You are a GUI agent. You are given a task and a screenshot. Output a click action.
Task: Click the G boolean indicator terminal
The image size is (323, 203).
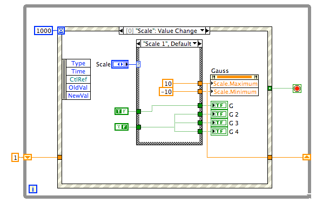(219, 105)
